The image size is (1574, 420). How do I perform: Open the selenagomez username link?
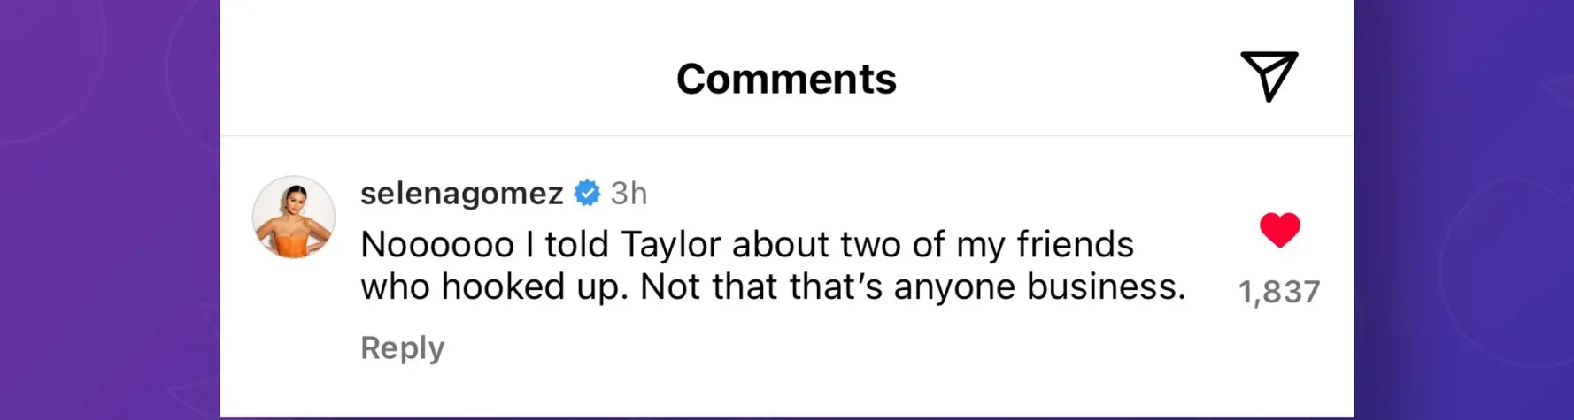(x=462, y=193)
